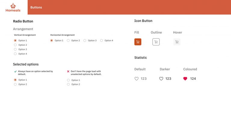Click the green checkmark icon
This screenshot has width=231, height=130.
click(15, 72)
